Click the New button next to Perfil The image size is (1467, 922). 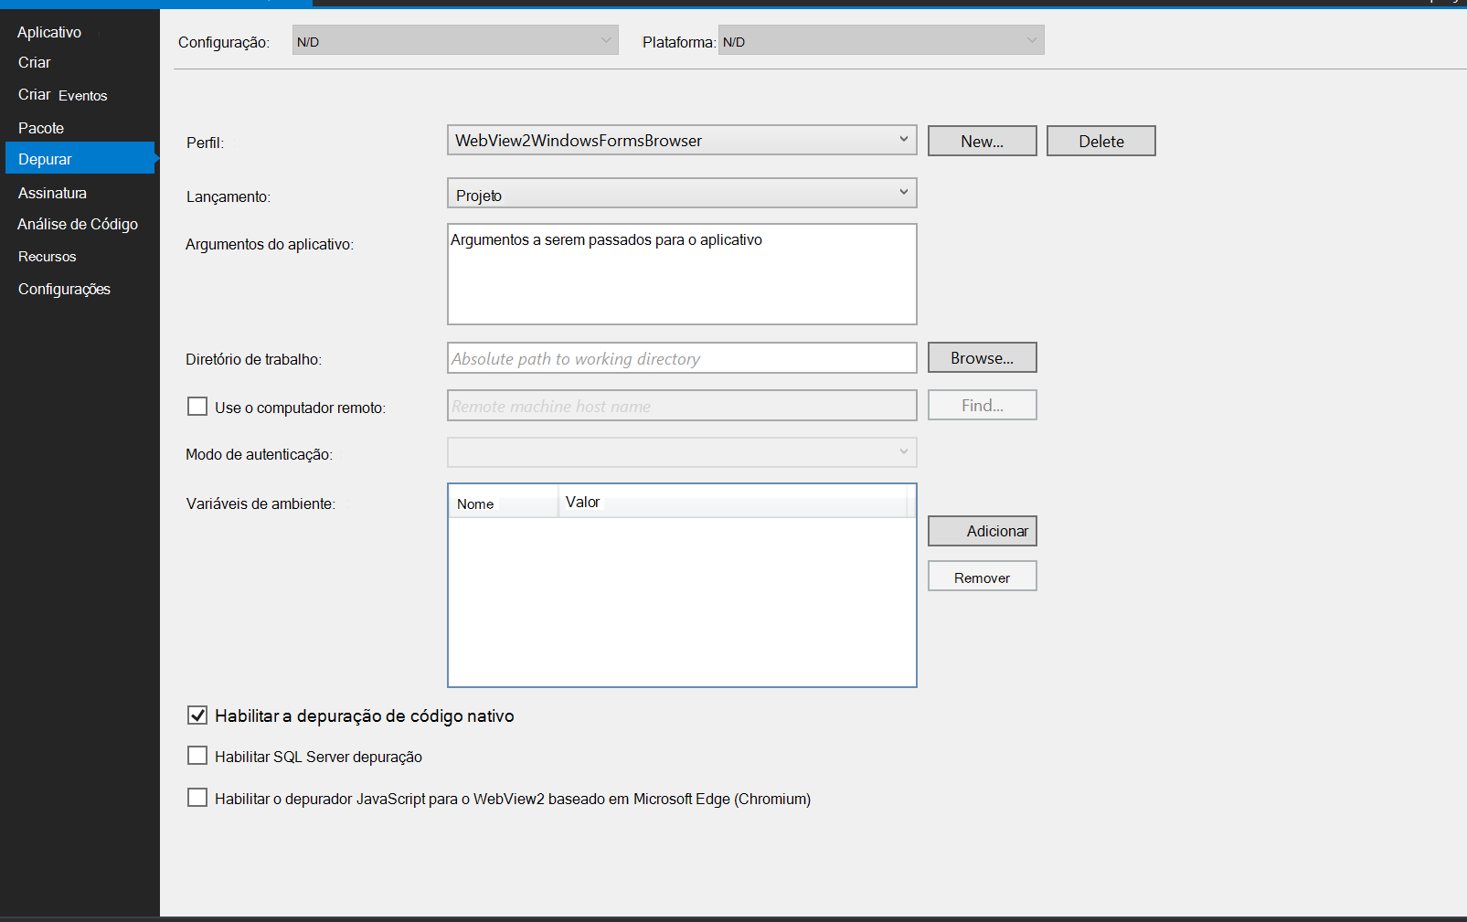pyautogui.click(x=982, y=141)
